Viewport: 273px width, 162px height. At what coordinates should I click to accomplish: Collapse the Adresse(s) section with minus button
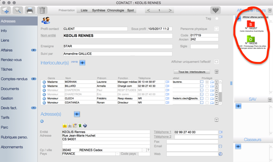[217, 120]
